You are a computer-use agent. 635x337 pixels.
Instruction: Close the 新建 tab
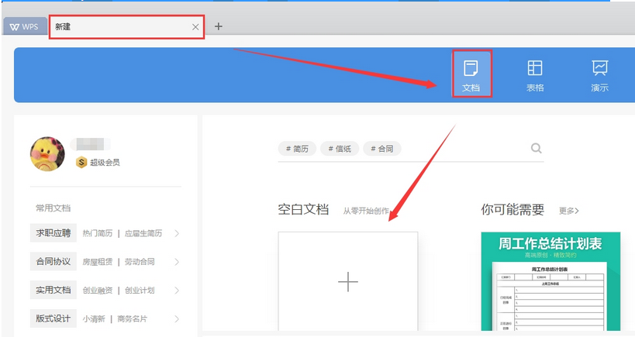coord(196,27)
